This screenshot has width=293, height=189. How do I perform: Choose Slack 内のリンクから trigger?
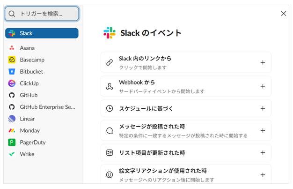(x=186, y=62)
